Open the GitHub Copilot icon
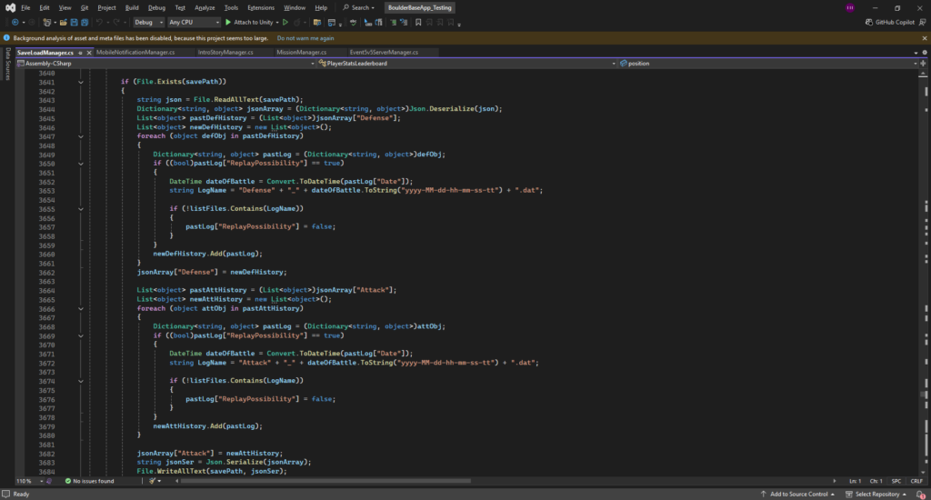This screenshot has height=500, width=931. 868,23
